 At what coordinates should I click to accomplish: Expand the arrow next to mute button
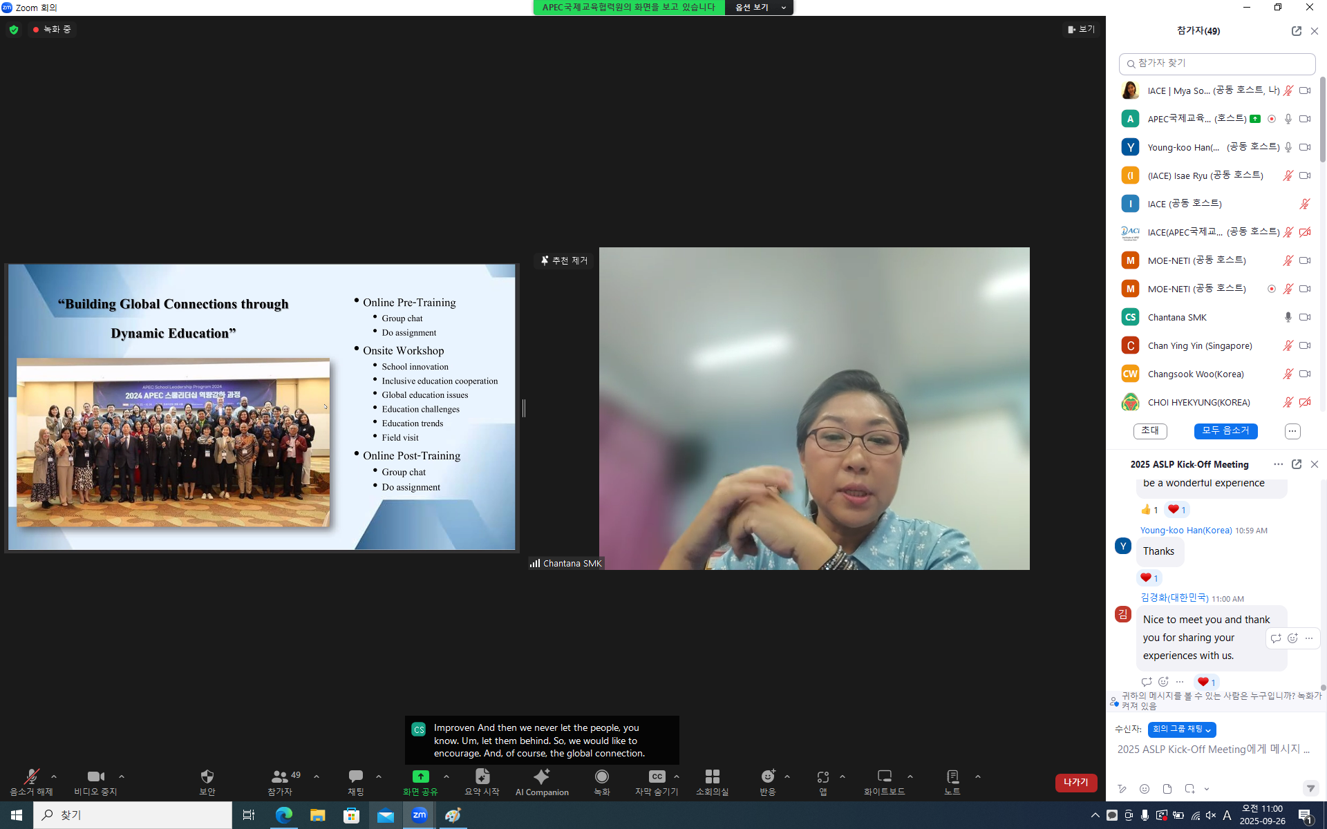pos(54,776)
